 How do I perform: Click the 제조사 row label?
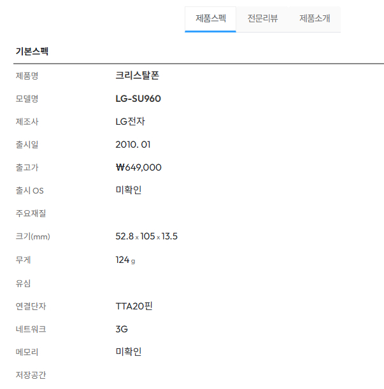click(27, 122)
